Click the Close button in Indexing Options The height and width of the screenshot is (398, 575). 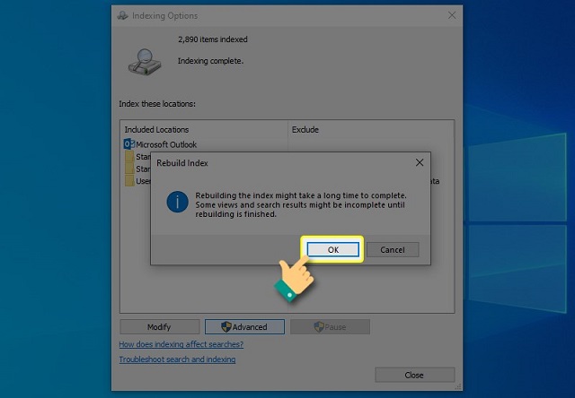(x=415, y=375)
